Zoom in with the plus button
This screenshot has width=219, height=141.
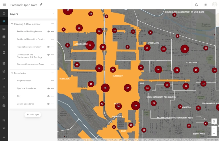click(x=214, y=128)
